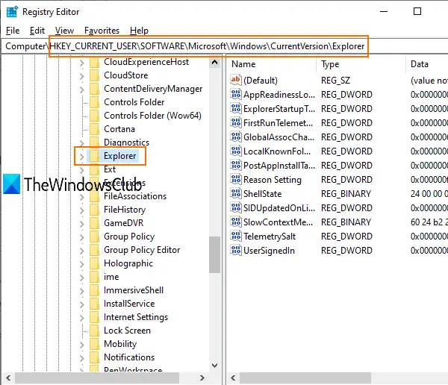
Task: Click the values pane horizontal scrollbar thumb
Action: pyautogui.click(x=305, y=378)
